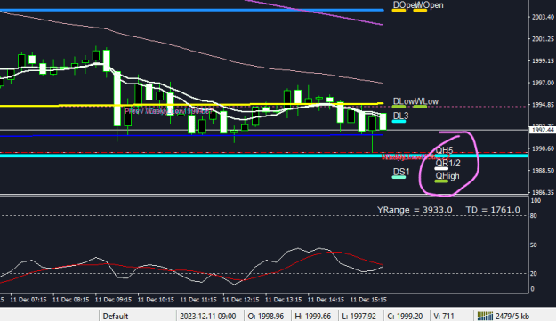Select the DL3 level label
Image resolution: width=556 pixels, height=321 pixels.
click(x=400, y=116)
